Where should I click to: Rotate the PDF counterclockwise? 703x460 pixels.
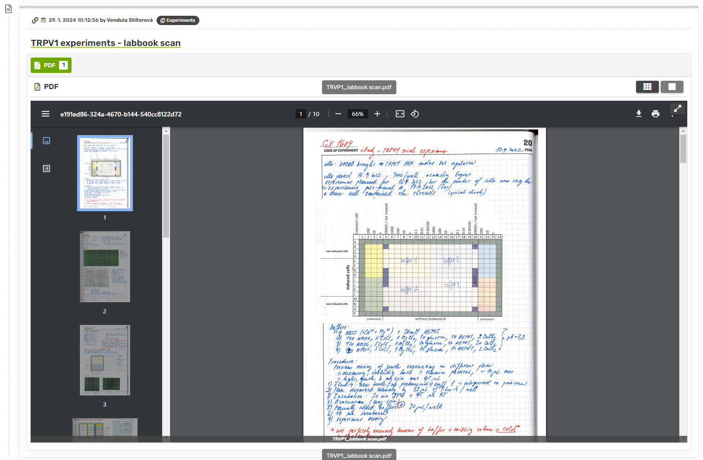coord(415,114)
